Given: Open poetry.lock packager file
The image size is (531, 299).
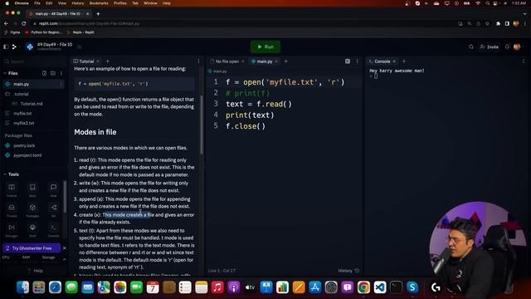Looking at the screenshot, I should point(24,145).
